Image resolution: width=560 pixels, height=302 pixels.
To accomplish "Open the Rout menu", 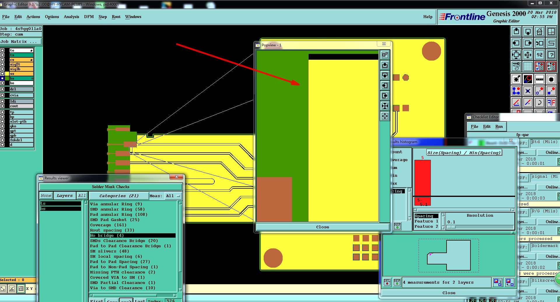I will click(116, 17).
